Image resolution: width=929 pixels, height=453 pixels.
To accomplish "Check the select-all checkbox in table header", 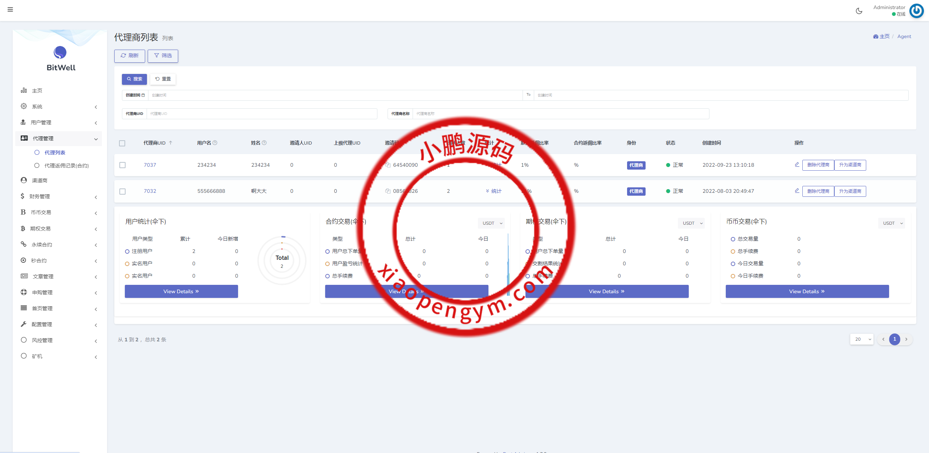I will coord(122,143).
